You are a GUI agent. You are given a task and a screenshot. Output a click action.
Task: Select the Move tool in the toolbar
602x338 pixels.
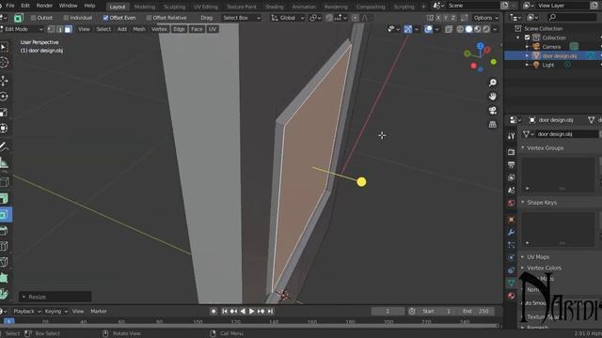[4, 81]
